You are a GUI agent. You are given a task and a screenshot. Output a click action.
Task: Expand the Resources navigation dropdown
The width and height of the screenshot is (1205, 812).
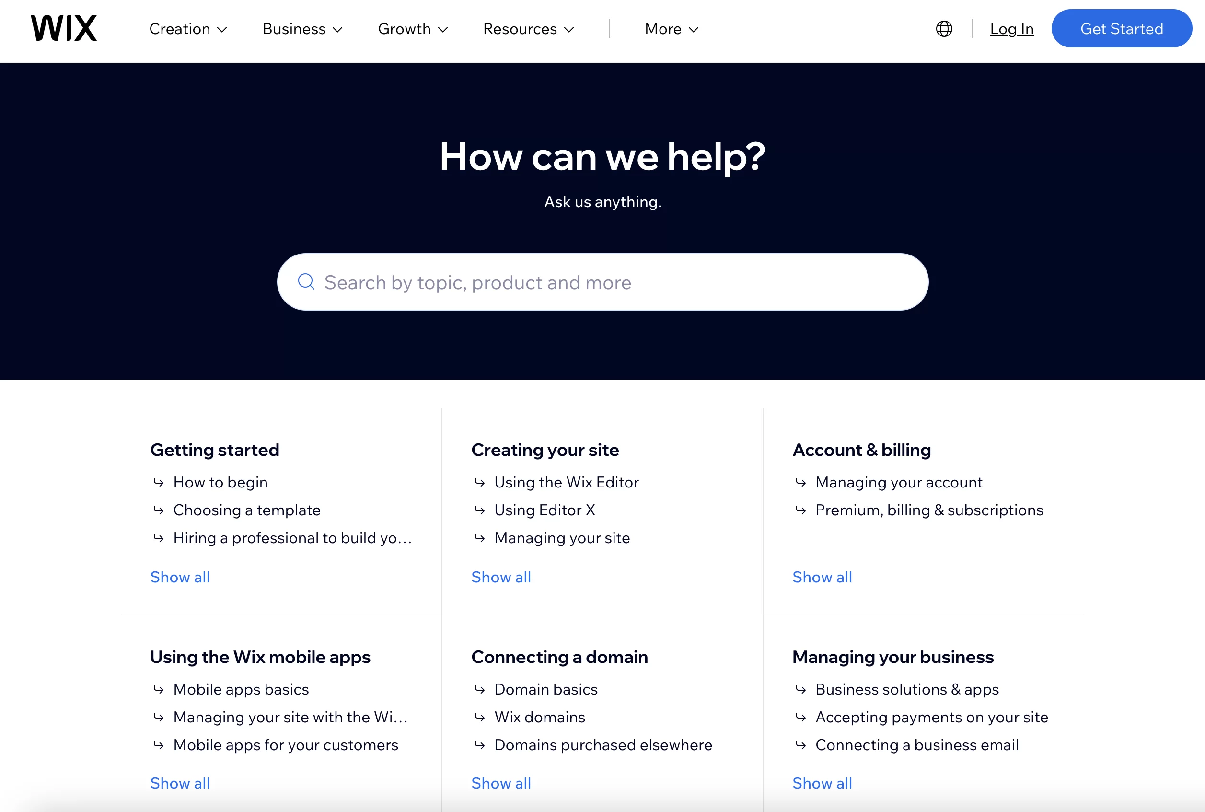(x=528, y=28)
